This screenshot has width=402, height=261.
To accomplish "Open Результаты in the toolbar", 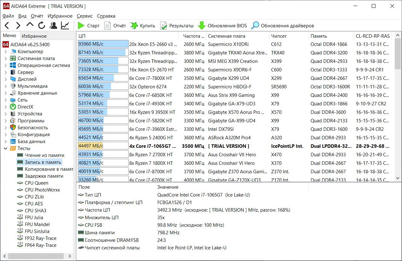I will (x=177, y=26).
